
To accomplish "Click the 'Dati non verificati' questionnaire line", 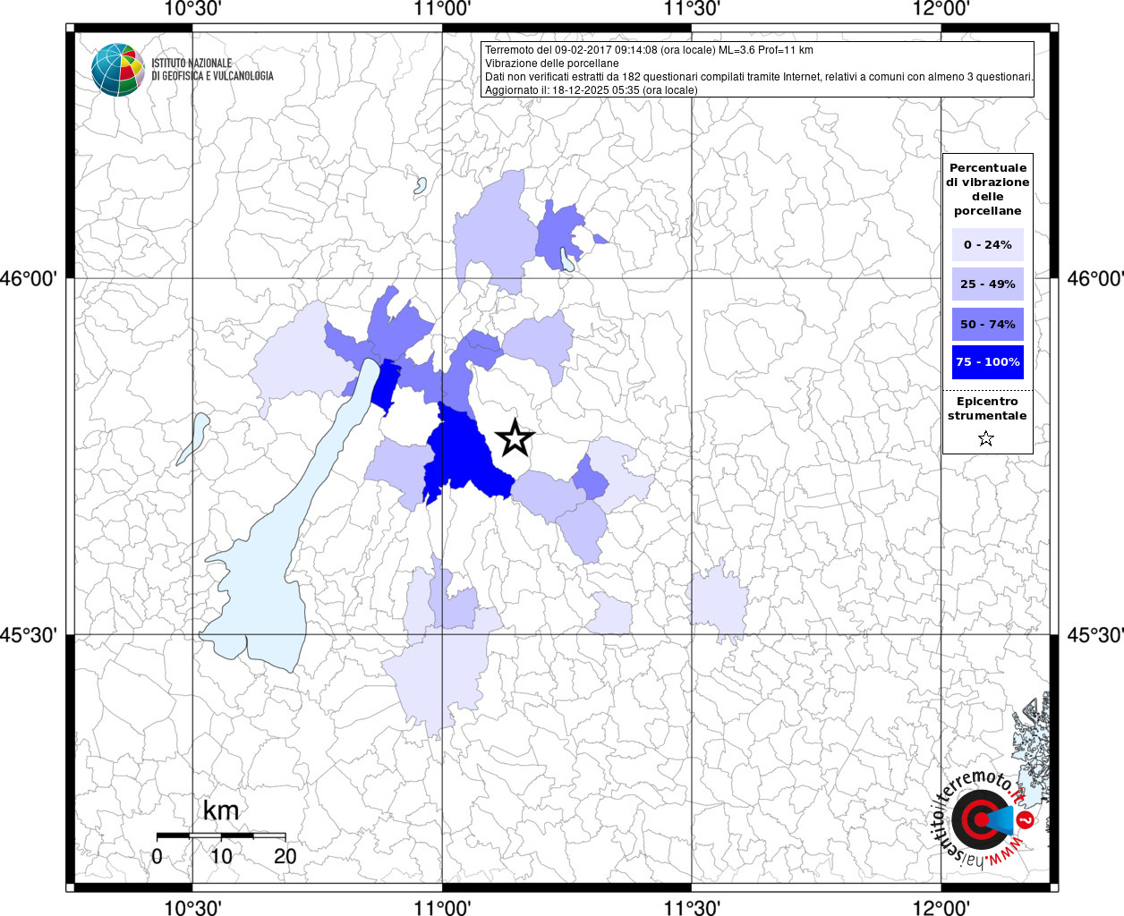I will 759,77.
